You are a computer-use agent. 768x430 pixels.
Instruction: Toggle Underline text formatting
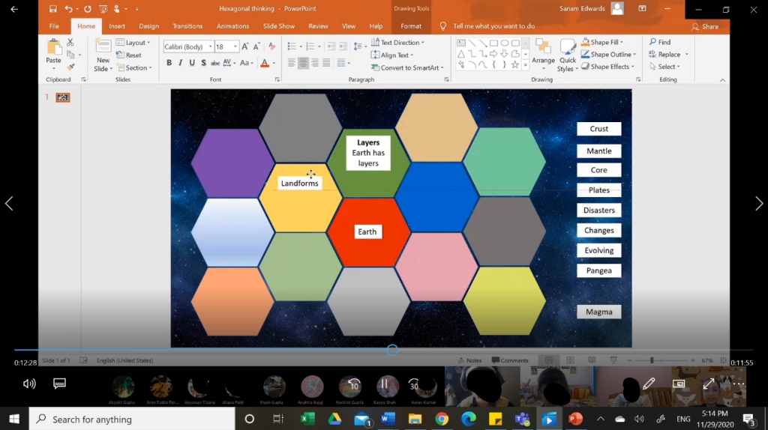(192, 63)
